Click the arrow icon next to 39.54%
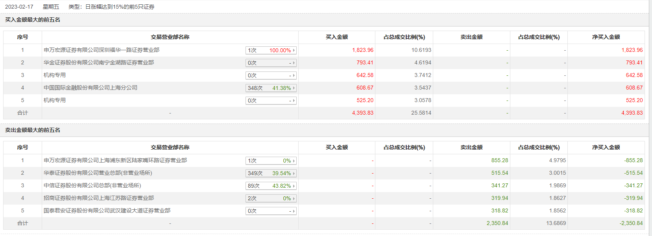652x236 pixels. coord(294,173)
